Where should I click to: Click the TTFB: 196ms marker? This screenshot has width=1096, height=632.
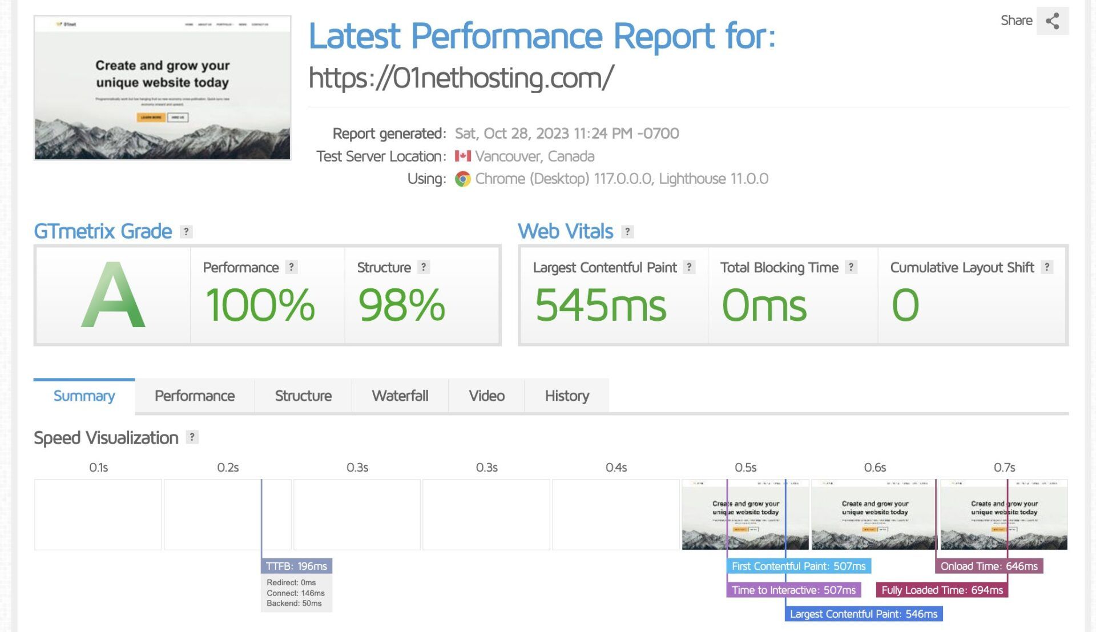296,566
